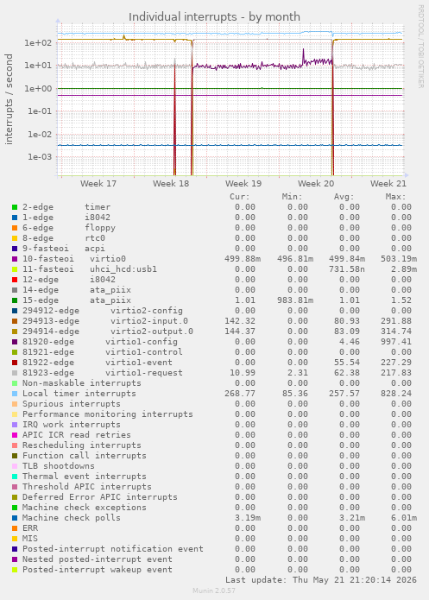The width and height of the screenshot is (429, 600).
Task: Click the Week 18 x-axis label
Action: click(171, 184)
